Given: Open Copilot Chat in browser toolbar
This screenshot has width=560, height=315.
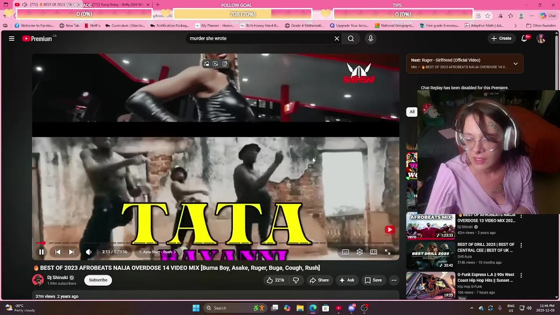Looking at the screenshot, I should pyautogui.click(x=547, y=16).
